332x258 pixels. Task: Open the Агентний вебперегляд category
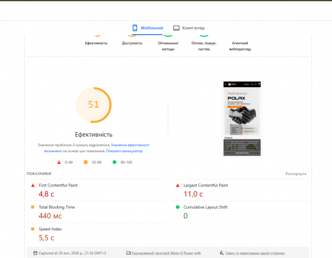[x=240, y=43]
